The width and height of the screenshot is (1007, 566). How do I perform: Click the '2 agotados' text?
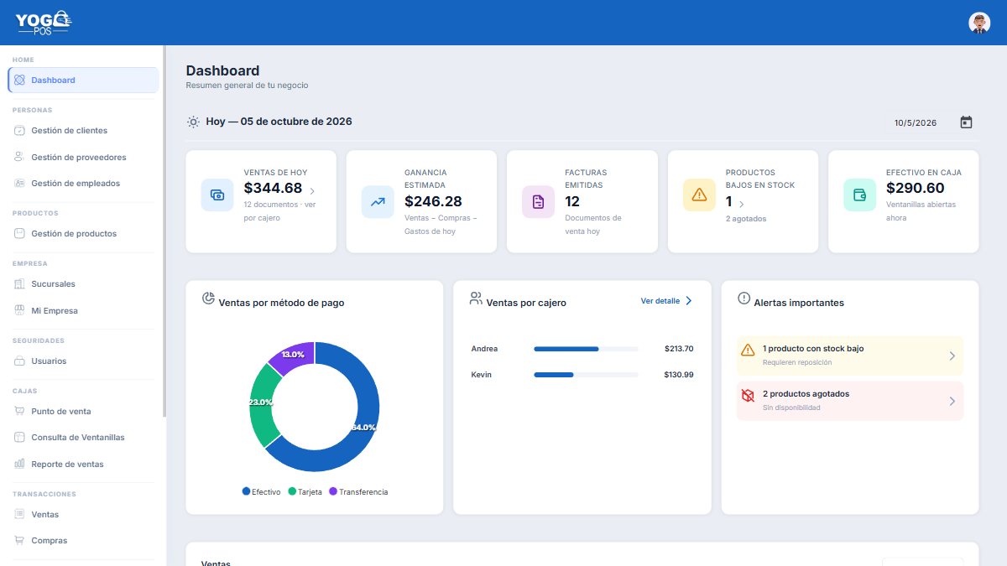pyautogui.click(x=746, y=219)
